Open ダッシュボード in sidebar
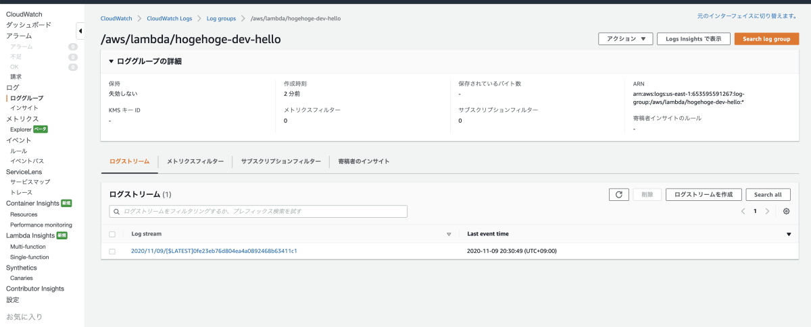 (28, 25)
